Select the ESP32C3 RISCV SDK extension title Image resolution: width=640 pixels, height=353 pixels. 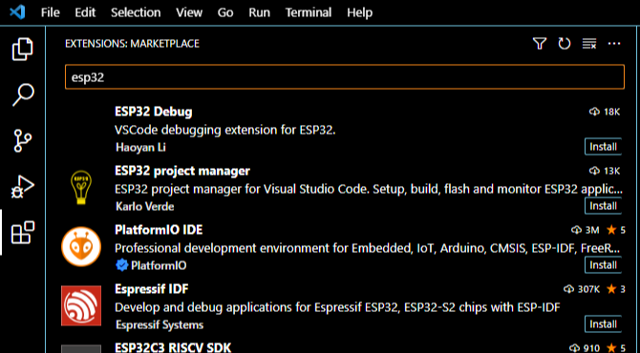coord(173,347)
